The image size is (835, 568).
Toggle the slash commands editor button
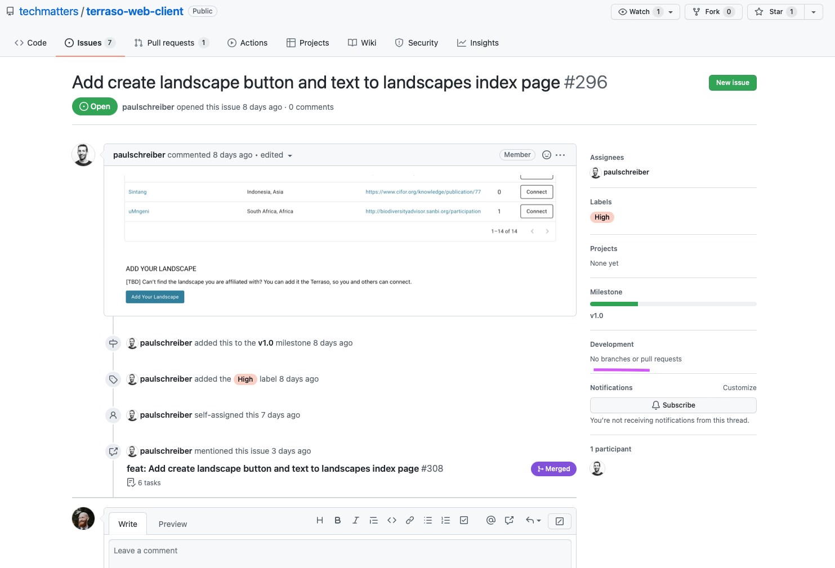(x=560, y=521)
